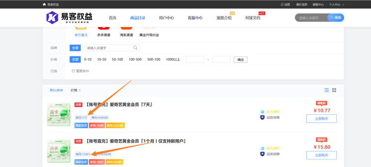The width and height of the screenshot is (371, 167).
Task: Click the 最低价 badge above ¥15.80
Action: (x=322, y=140)
